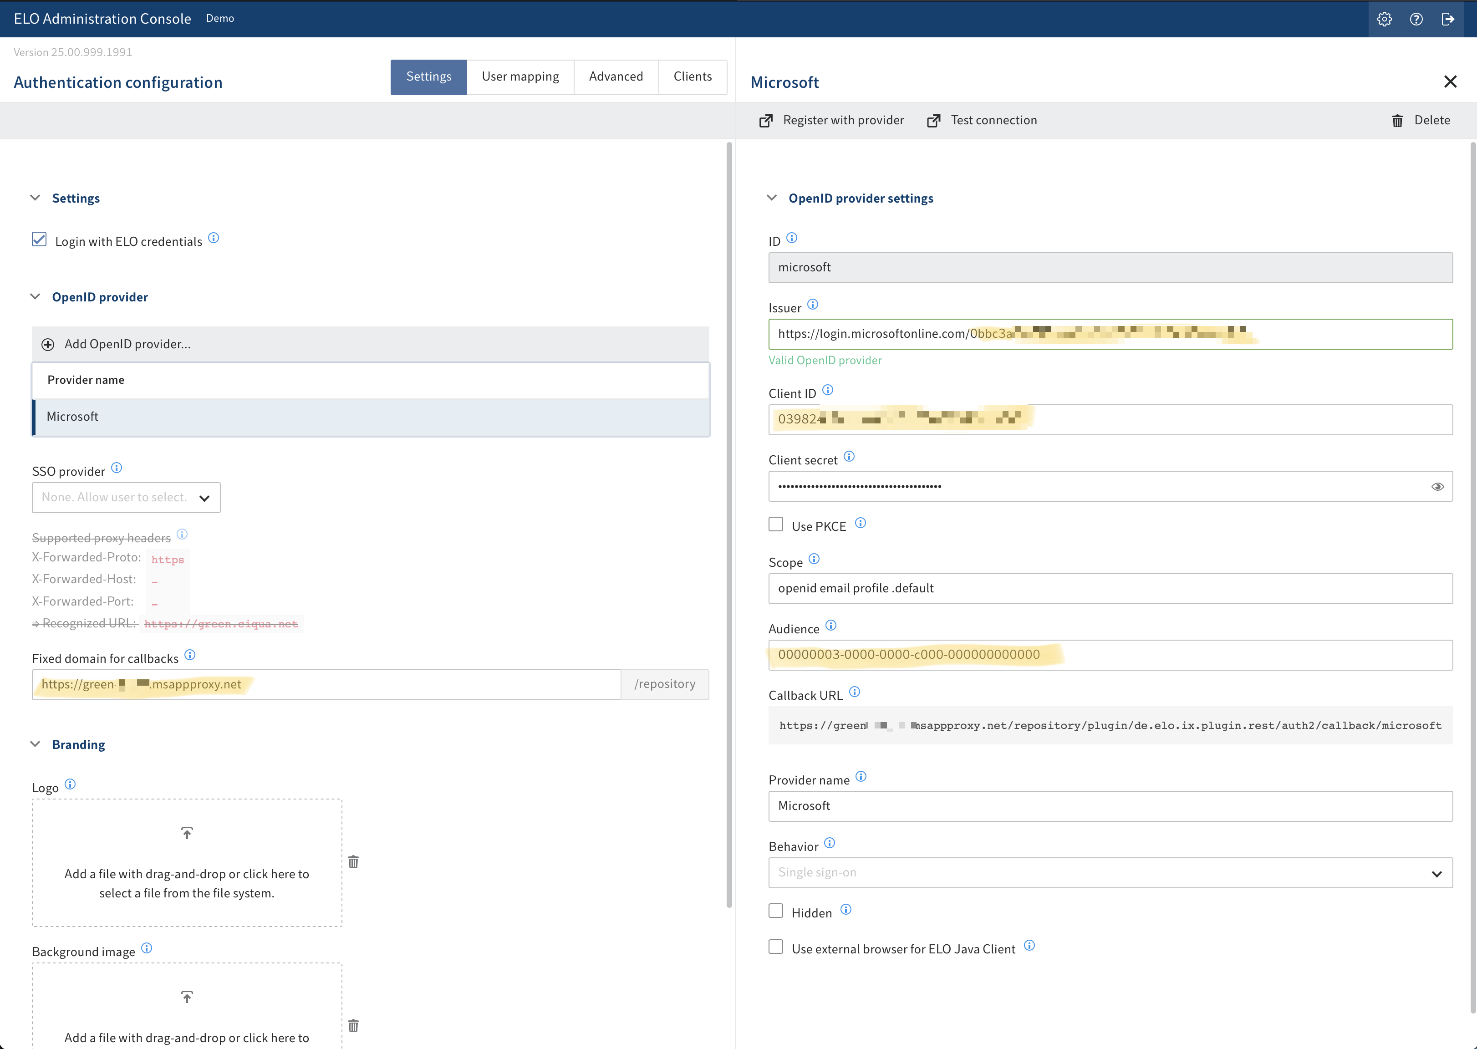Open the settings gear in header
This screenshot has width=1477, height=1049.
(1384, 19)
